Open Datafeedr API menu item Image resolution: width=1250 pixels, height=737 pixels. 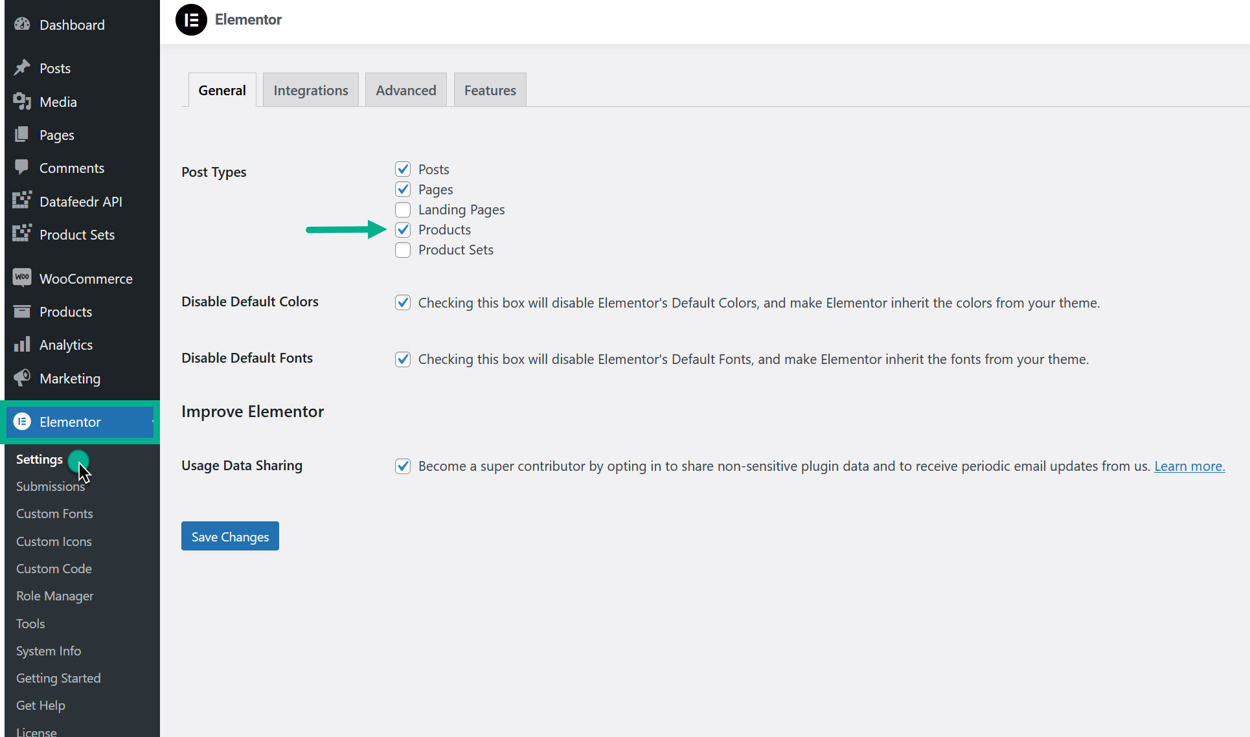(82, 201)
